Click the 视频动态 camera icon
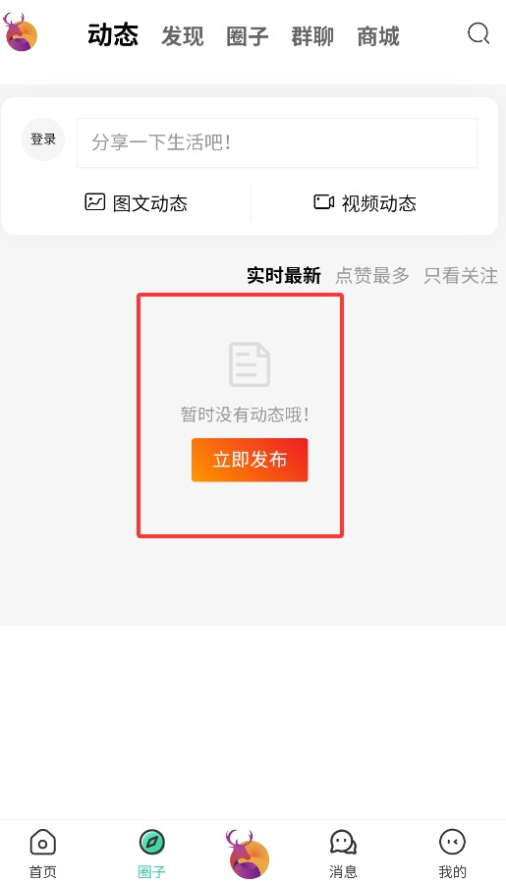Viewport: 506px width, 882px height. click(323, 202)
